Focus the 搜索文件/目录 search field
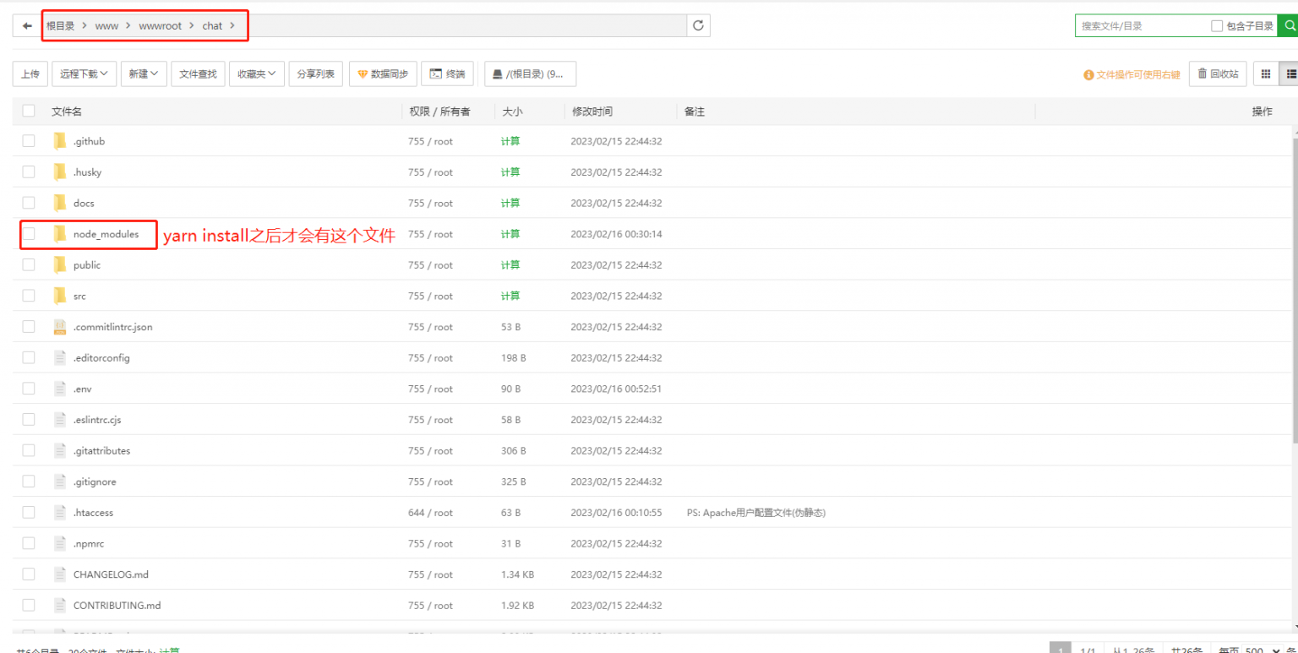 (1141, 25)
